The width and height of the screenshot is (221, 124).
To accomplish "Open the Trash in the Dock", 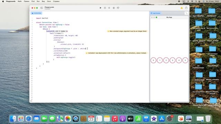I will click(208, 119).
